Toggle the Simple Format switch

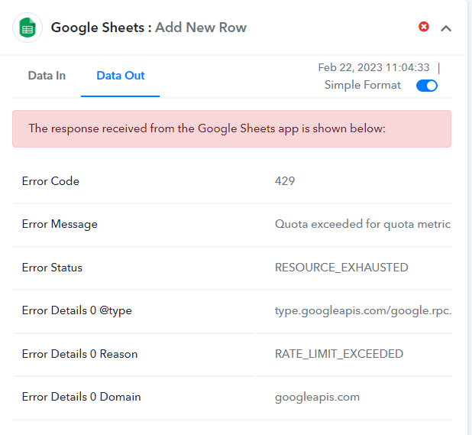pyautogui.click(x=427, y=86)
